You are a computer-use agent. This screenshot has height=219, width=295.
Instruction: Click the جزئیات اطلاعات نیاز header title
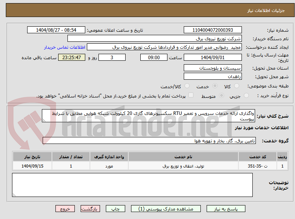click(266, 10)
